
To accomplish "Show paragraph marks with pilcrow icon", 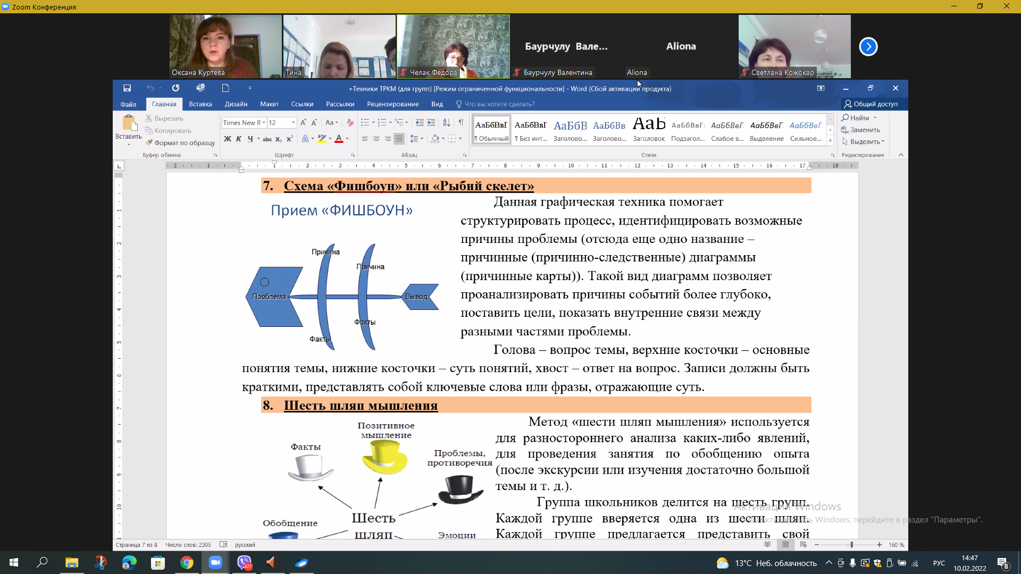I will [x=461, y=123].
